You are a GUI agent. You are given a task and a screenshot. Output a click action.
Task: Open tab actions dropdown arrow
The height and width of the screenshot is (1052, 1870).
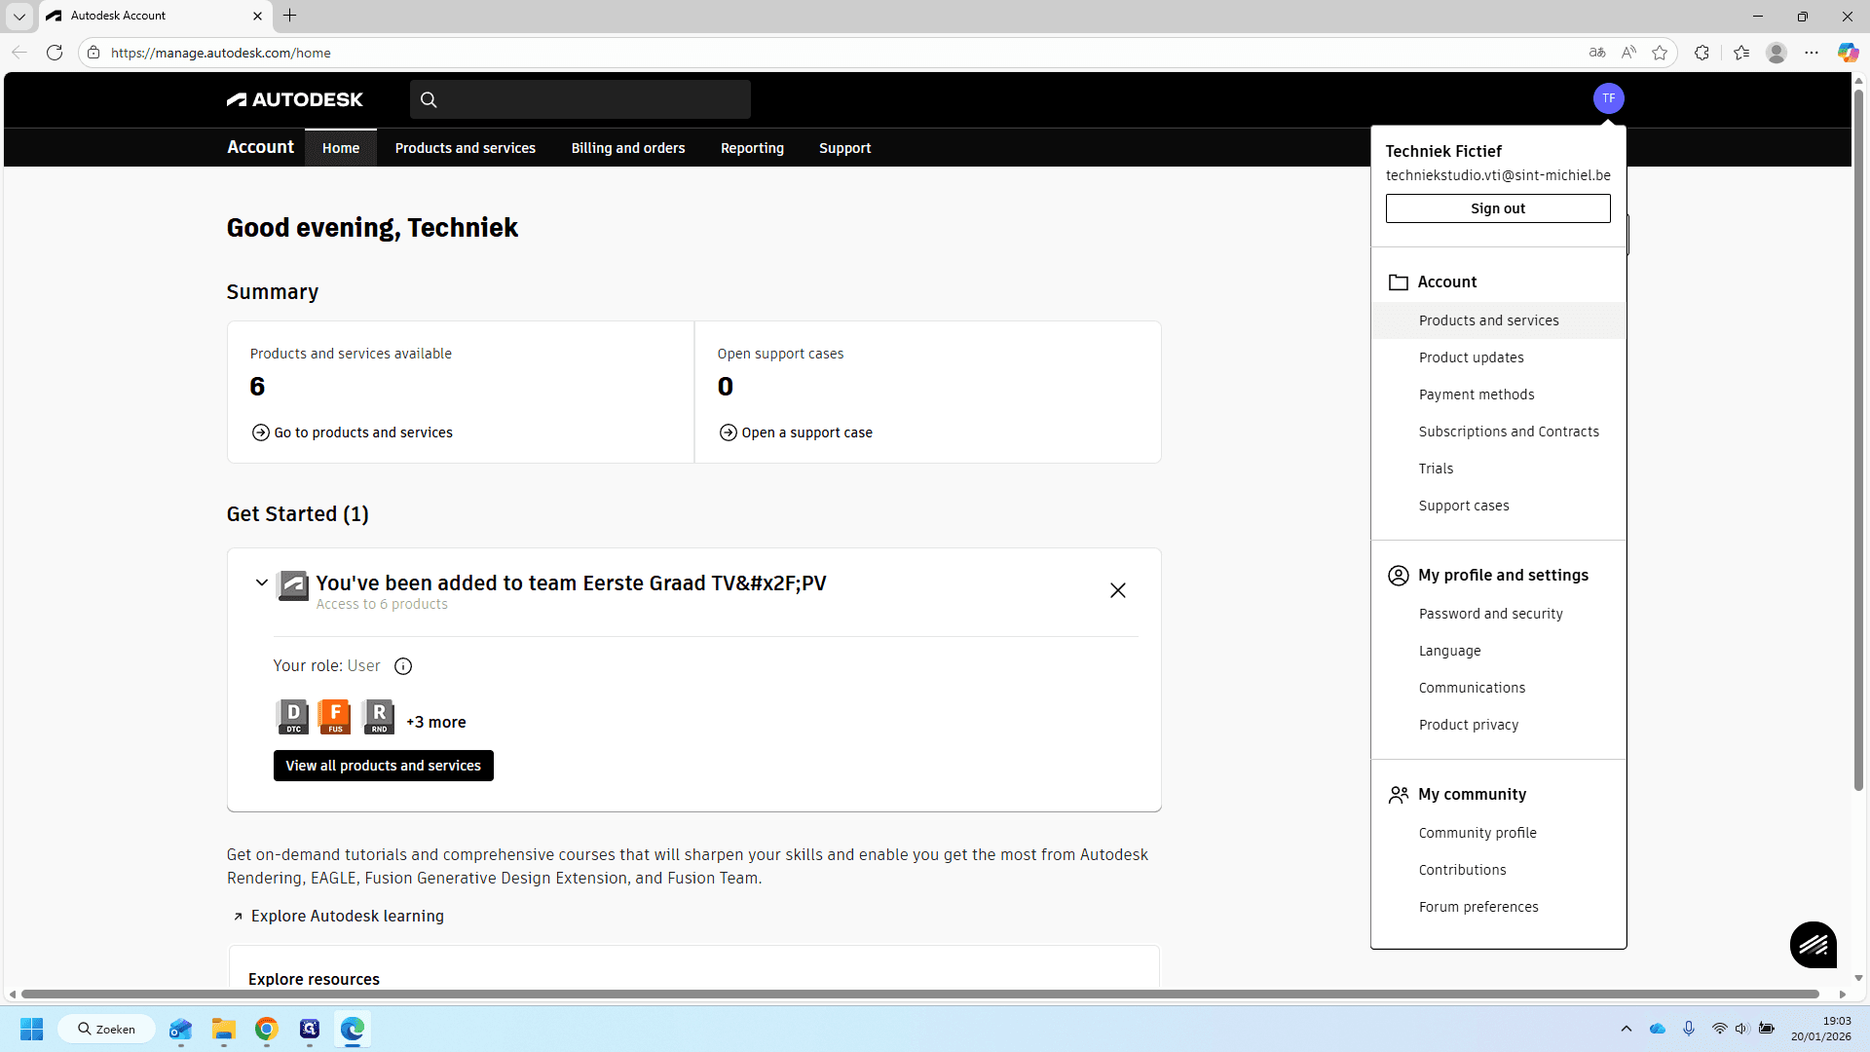point(19,16)
